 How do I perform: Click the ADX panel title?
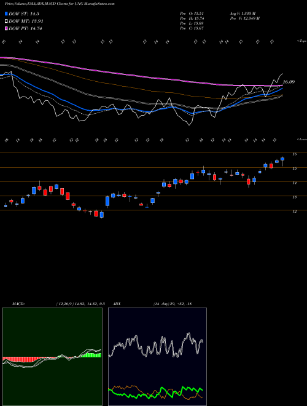(x=117, y=304)
